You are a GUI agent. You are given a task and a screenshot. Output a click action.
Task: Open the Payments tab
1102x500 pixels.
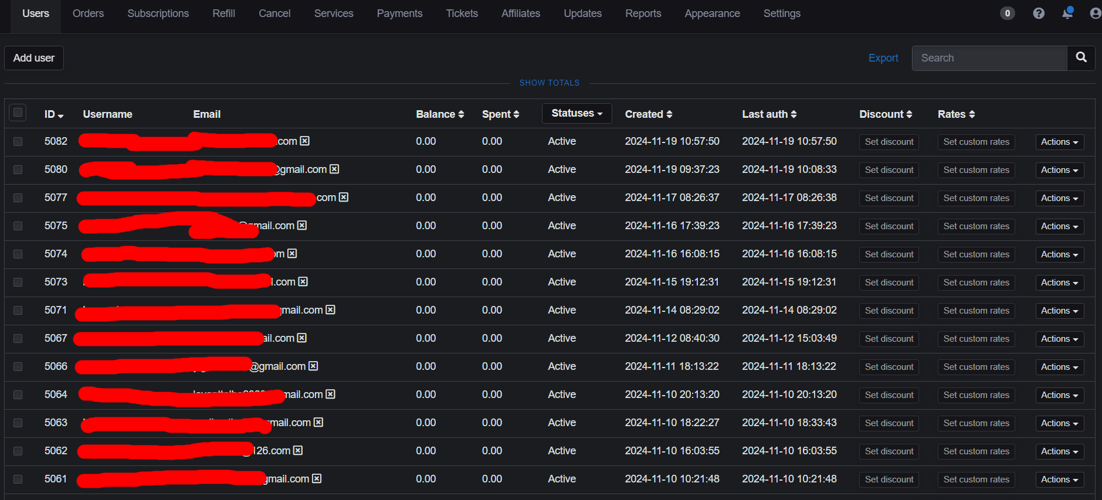(399, 13)
